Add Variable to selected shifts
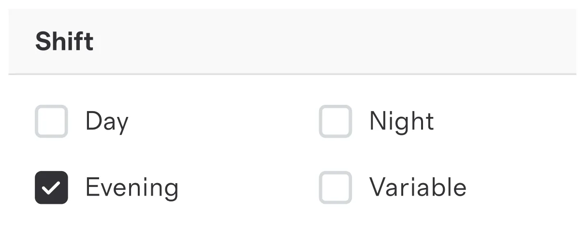 pos(336,187)
